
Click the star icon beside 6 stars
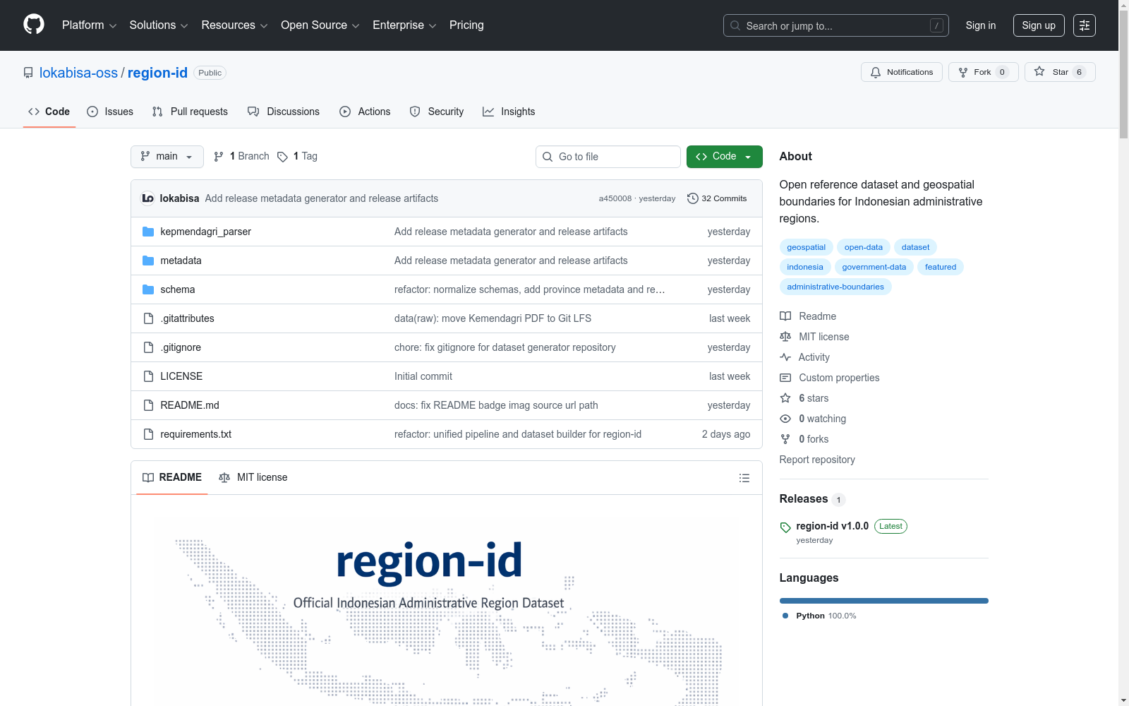pyautogui.click(x=785, y=398)
